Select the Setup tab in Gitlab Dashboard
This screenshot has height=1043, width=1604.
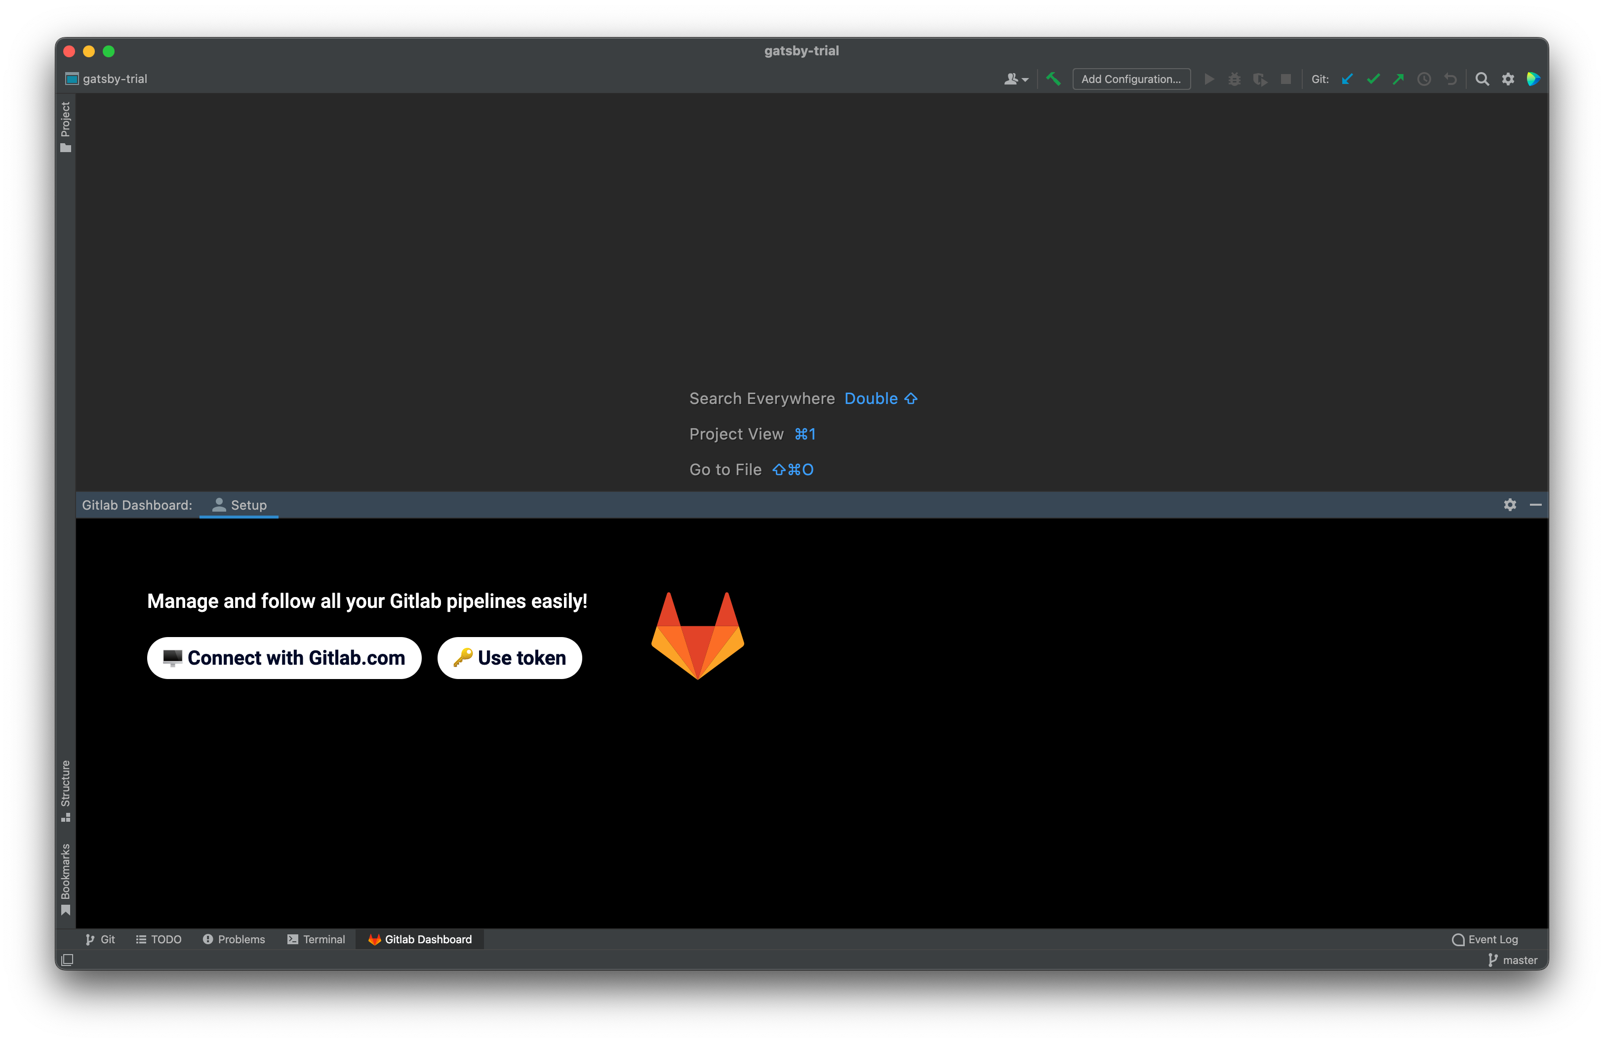pos(239,505)
